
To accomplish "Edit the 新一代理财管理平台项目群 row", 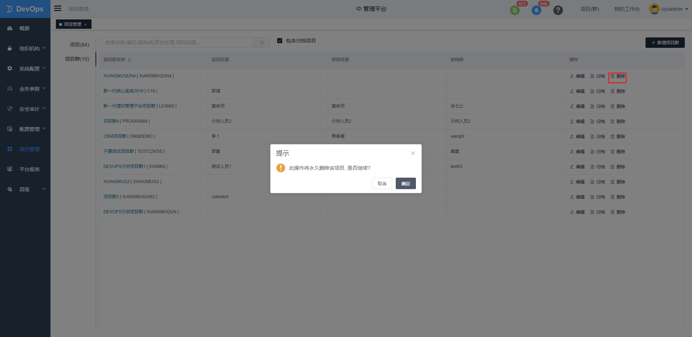I will click(577, 106).
